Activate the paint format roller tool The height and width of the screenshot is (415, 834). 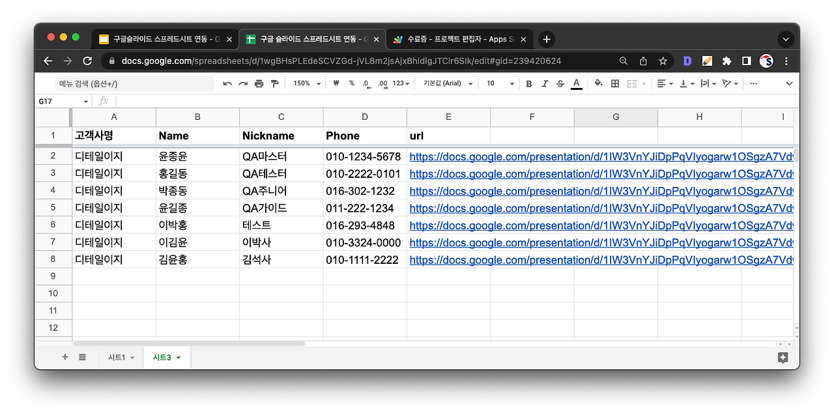point(274,83)
